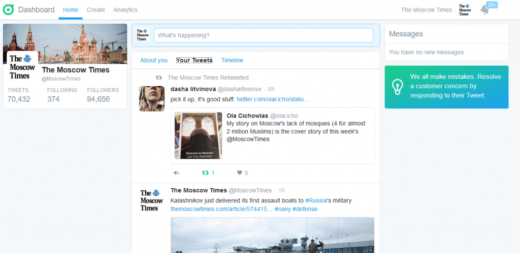Click The Moscow Times author name on tweet

click(x=199, y=191)
